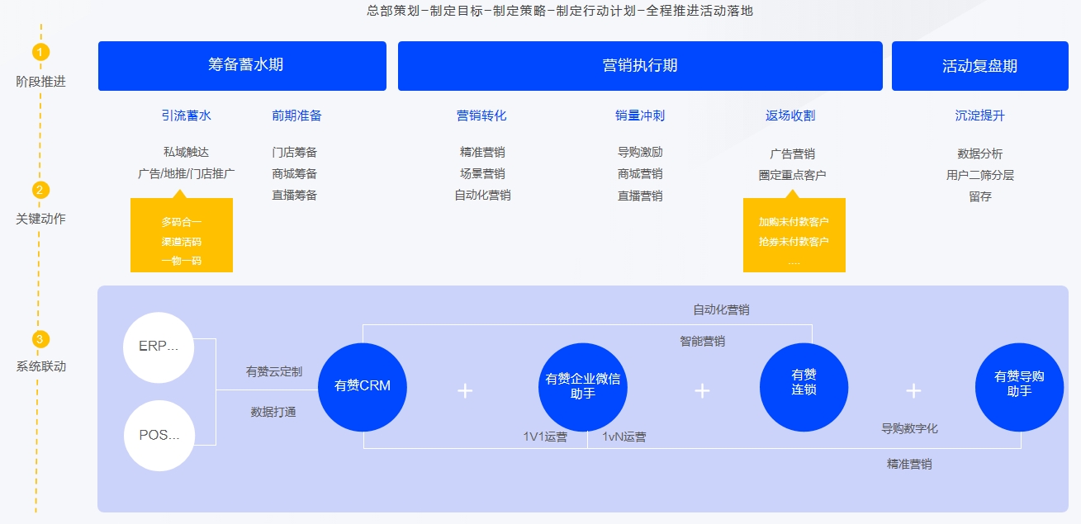Click the 场景营销 text
Image resolution: width=1081 pixels, height=524 pixels.
coord(482,173)
